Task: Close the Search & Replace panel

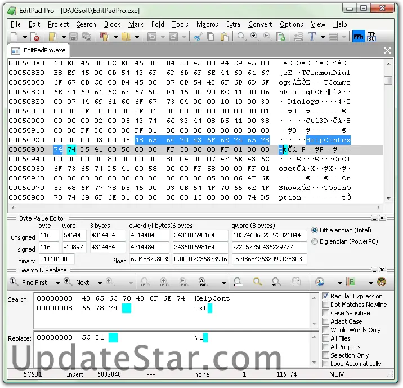Action: pos(382,270)
